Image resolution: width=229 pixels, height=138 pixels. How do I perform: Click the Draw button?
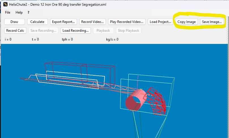[x=14, y=22]
